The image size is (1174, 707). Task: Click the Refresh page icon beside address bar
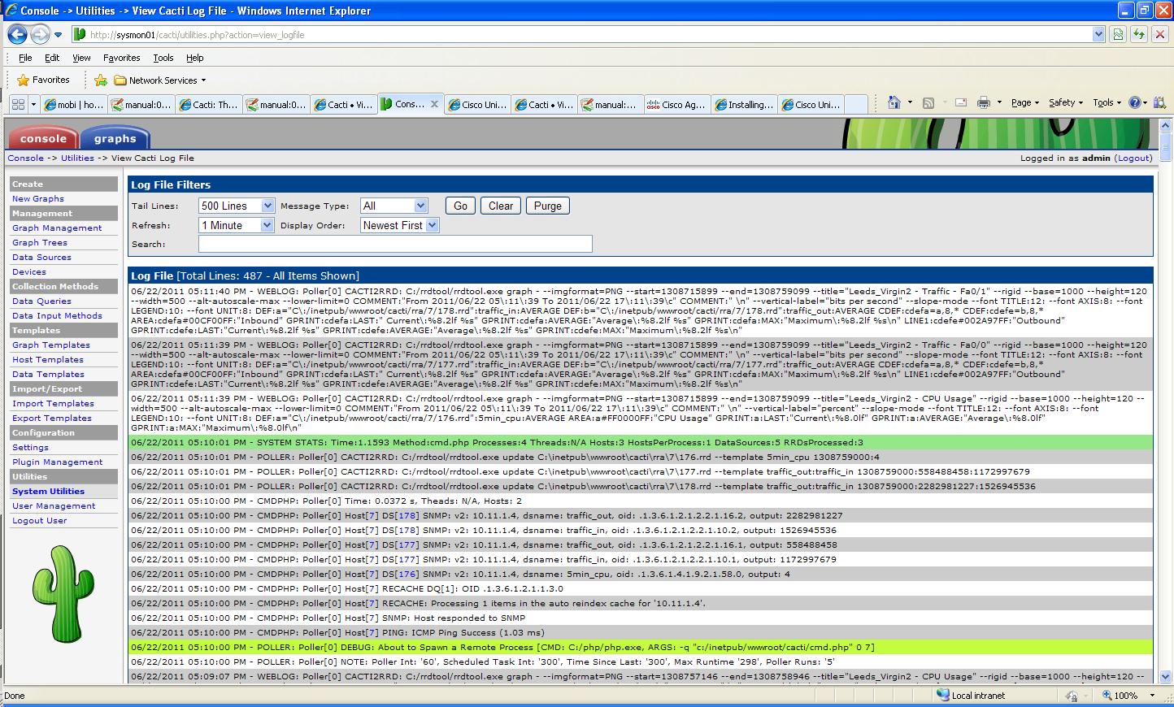(x=1139, y=34)
